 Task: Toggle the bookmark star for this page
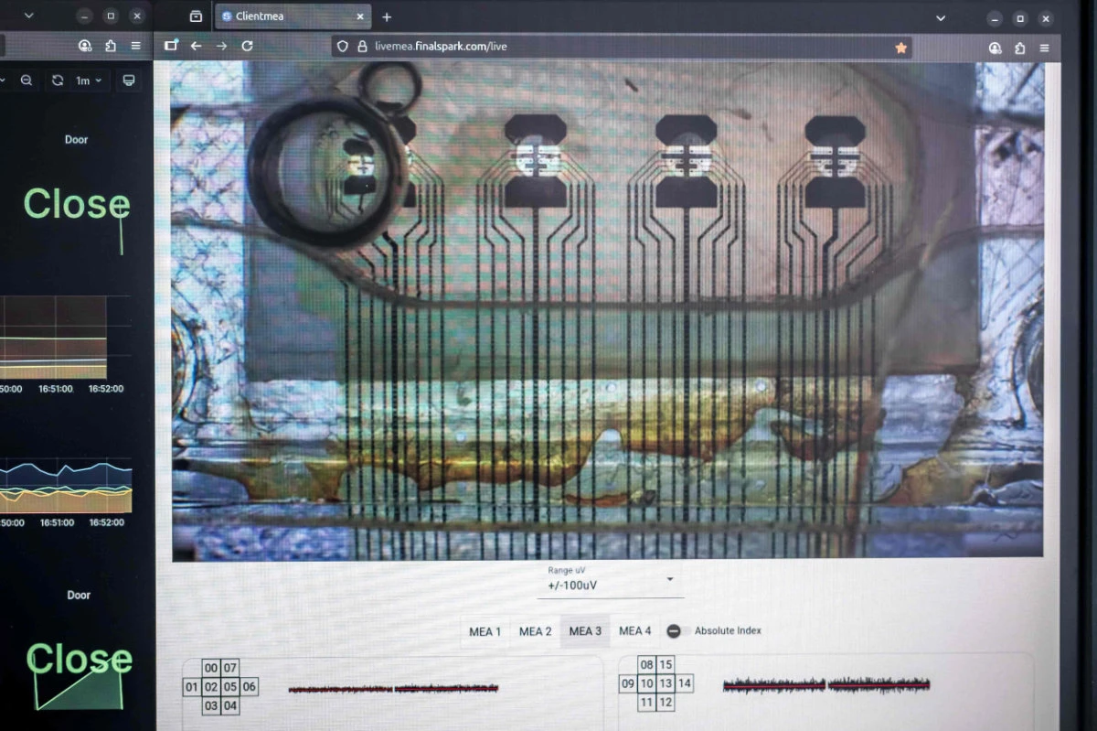tap(900, 48)
